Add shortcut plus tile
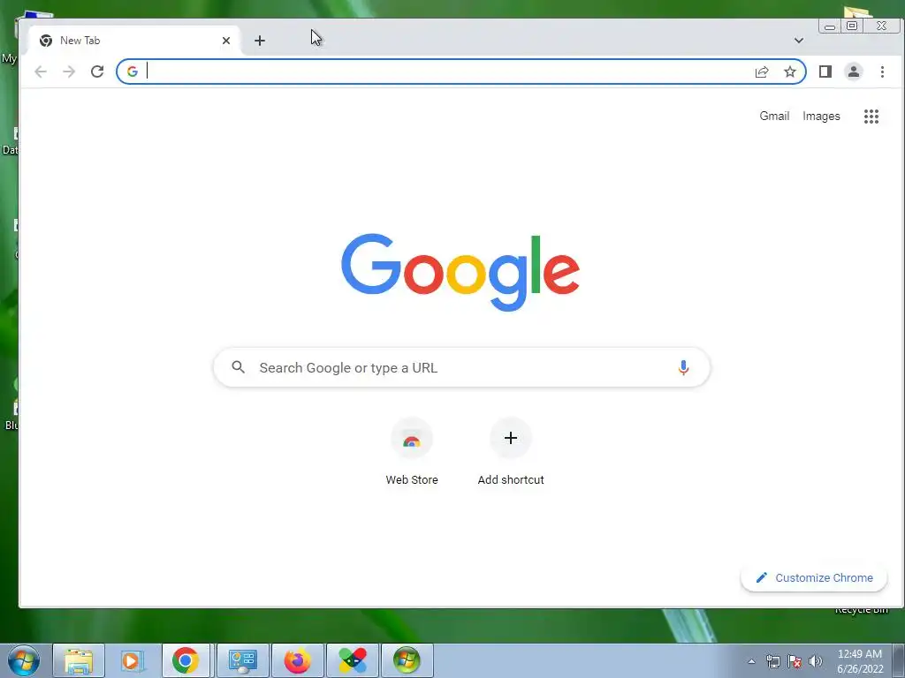The height and width of the screenshot is (678, 905). [x=511, y=438]
